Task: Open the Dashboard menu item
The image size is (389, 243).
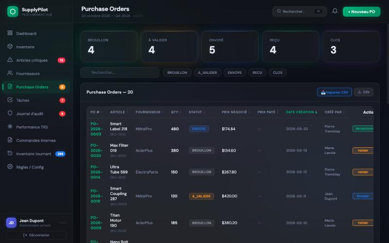Action: click(36, 33)
